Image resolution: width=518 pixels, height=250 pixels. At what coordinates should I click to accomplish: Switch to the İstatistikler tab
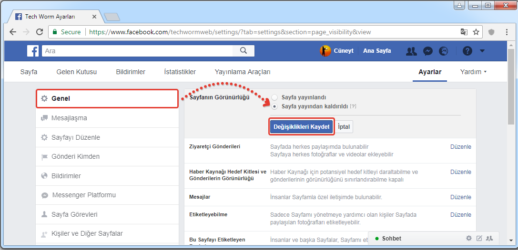[180, 72]
